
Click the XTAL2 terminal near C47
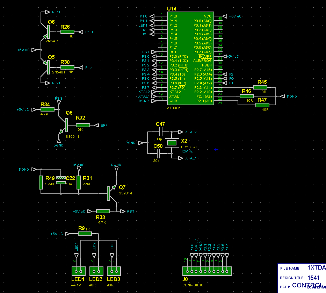click(181, 132)
